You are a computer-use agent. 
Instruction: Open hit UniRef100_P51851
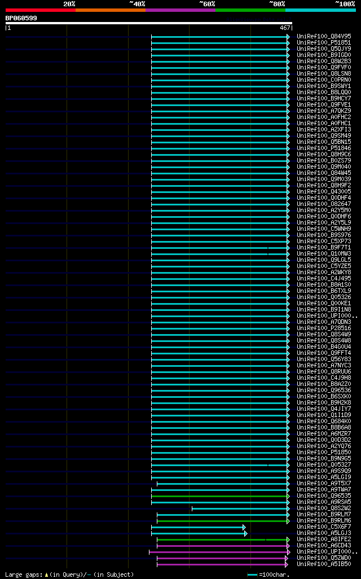[x=324, y=43]
